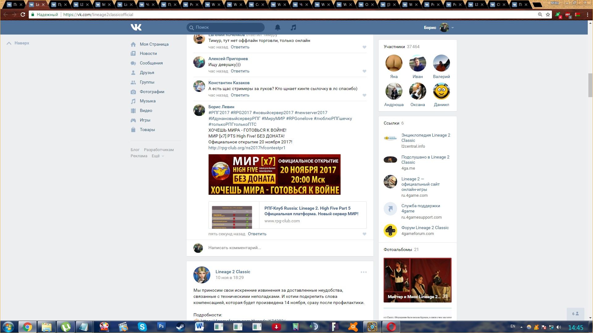The image size is (593, 333).
Task: Open the Мистер и Мисс Lineage 2 album thumbnail
Action: [x=417, y=280]
